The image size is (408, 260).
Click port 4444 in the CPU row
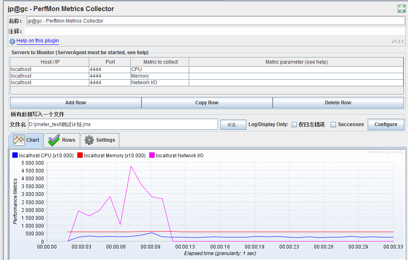[110, 69]
